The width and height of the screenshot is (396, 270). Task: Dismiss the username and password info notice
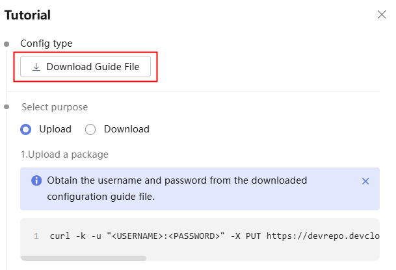[365, 181]
